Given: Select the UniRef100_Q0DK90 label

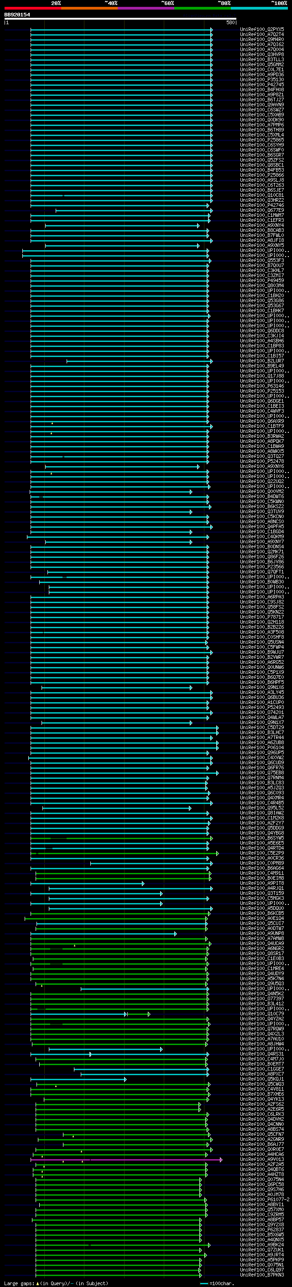Looking at the screenshot, I should pos(261,120).
